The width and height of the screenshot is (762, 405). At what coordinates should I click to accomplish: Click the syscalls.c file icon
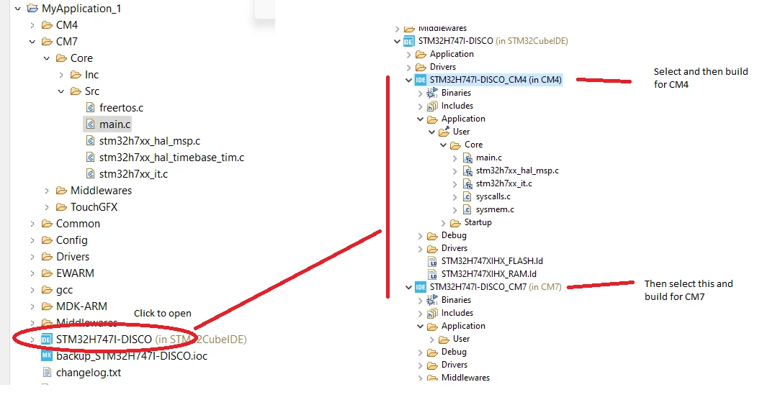[x=467, y=196]
